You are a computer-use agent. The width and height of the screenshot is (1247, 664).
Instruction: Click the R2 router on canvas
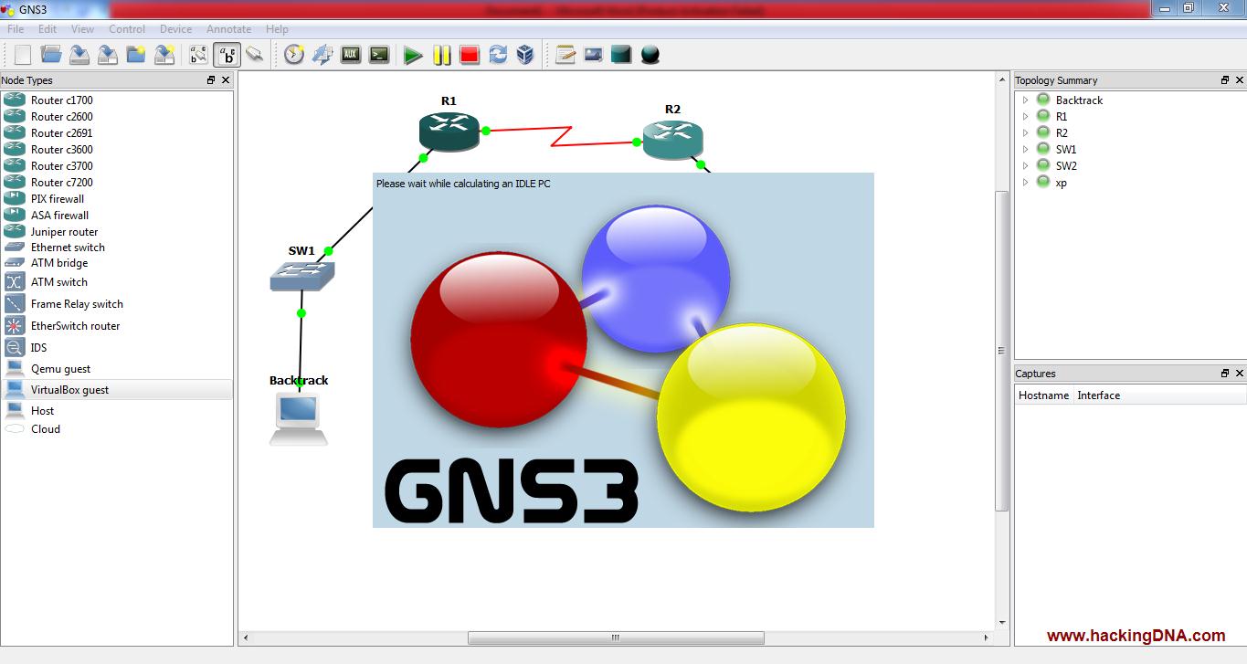672,139
